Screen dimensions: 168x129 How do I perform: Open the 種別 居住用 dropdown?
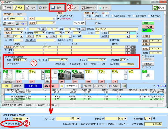[x=25, y=18]
